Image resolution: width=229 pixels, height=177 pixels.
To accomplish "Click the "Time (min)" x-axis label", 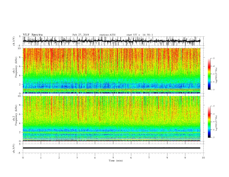I will pyautogui.click(x=116, y=161).
